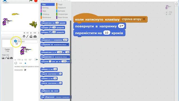Click the red stop button above the stage
The image size is (179, 101).
click(x=36, y=1)
